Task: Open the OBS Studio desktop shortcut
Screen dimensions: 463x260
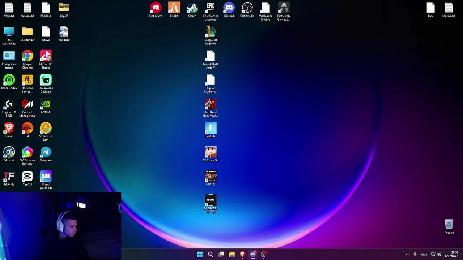Action: tap(247, 10)
